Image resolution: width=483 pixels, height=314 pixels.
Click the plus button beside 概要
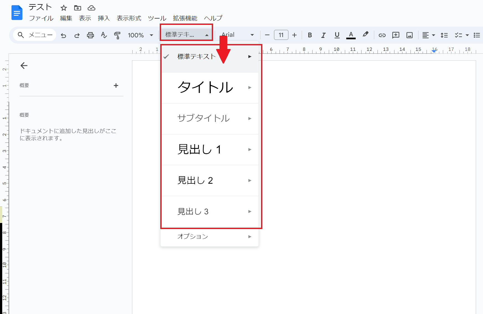116,85
